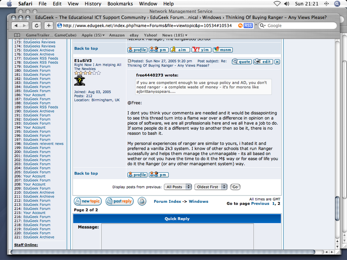Click the printer-friendly view icon
Image resolution: width=347 pixels, height=260 pixels.
[142, 201]
